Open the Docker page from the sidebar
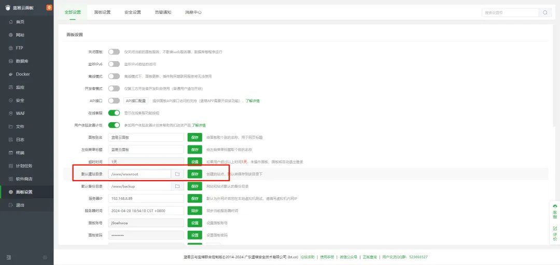 (23, 74)
